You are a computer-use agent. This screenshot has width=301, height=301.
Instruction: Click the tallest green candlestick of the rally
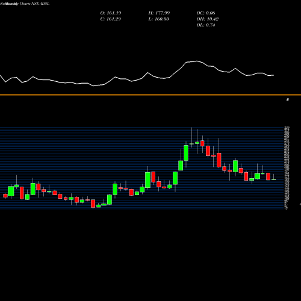tap(186, 153)
